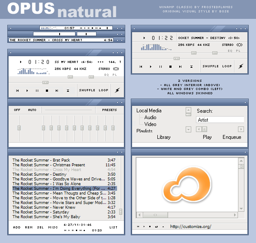Click Play button in media library
This screenshot has height=243, width=256.
coord(207,137)
